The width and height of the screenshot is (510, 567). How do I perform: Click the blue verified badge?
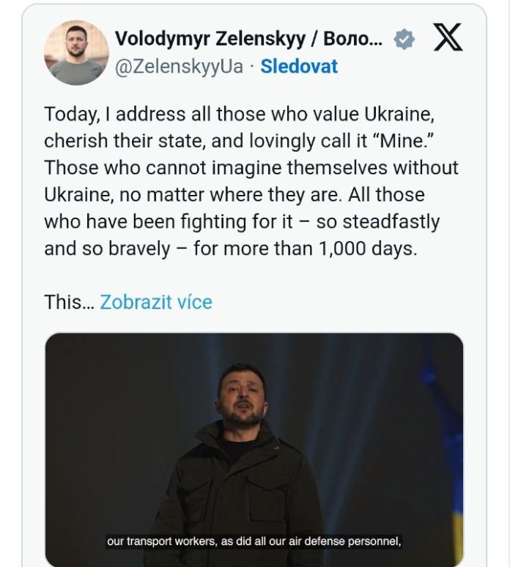[404, 40]
